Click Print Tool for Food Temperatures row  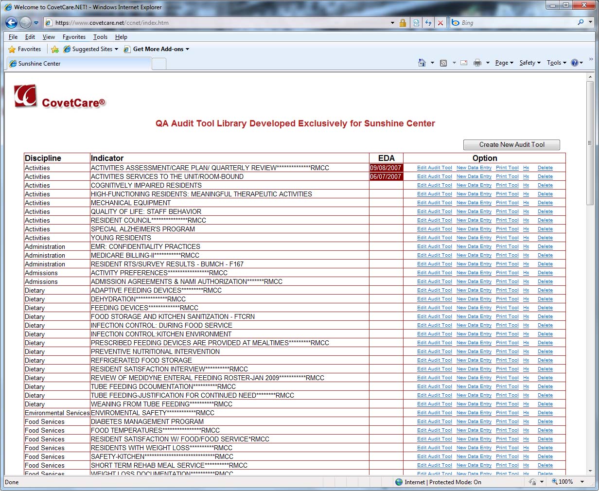pyautogui.click(x=507, y=430)
